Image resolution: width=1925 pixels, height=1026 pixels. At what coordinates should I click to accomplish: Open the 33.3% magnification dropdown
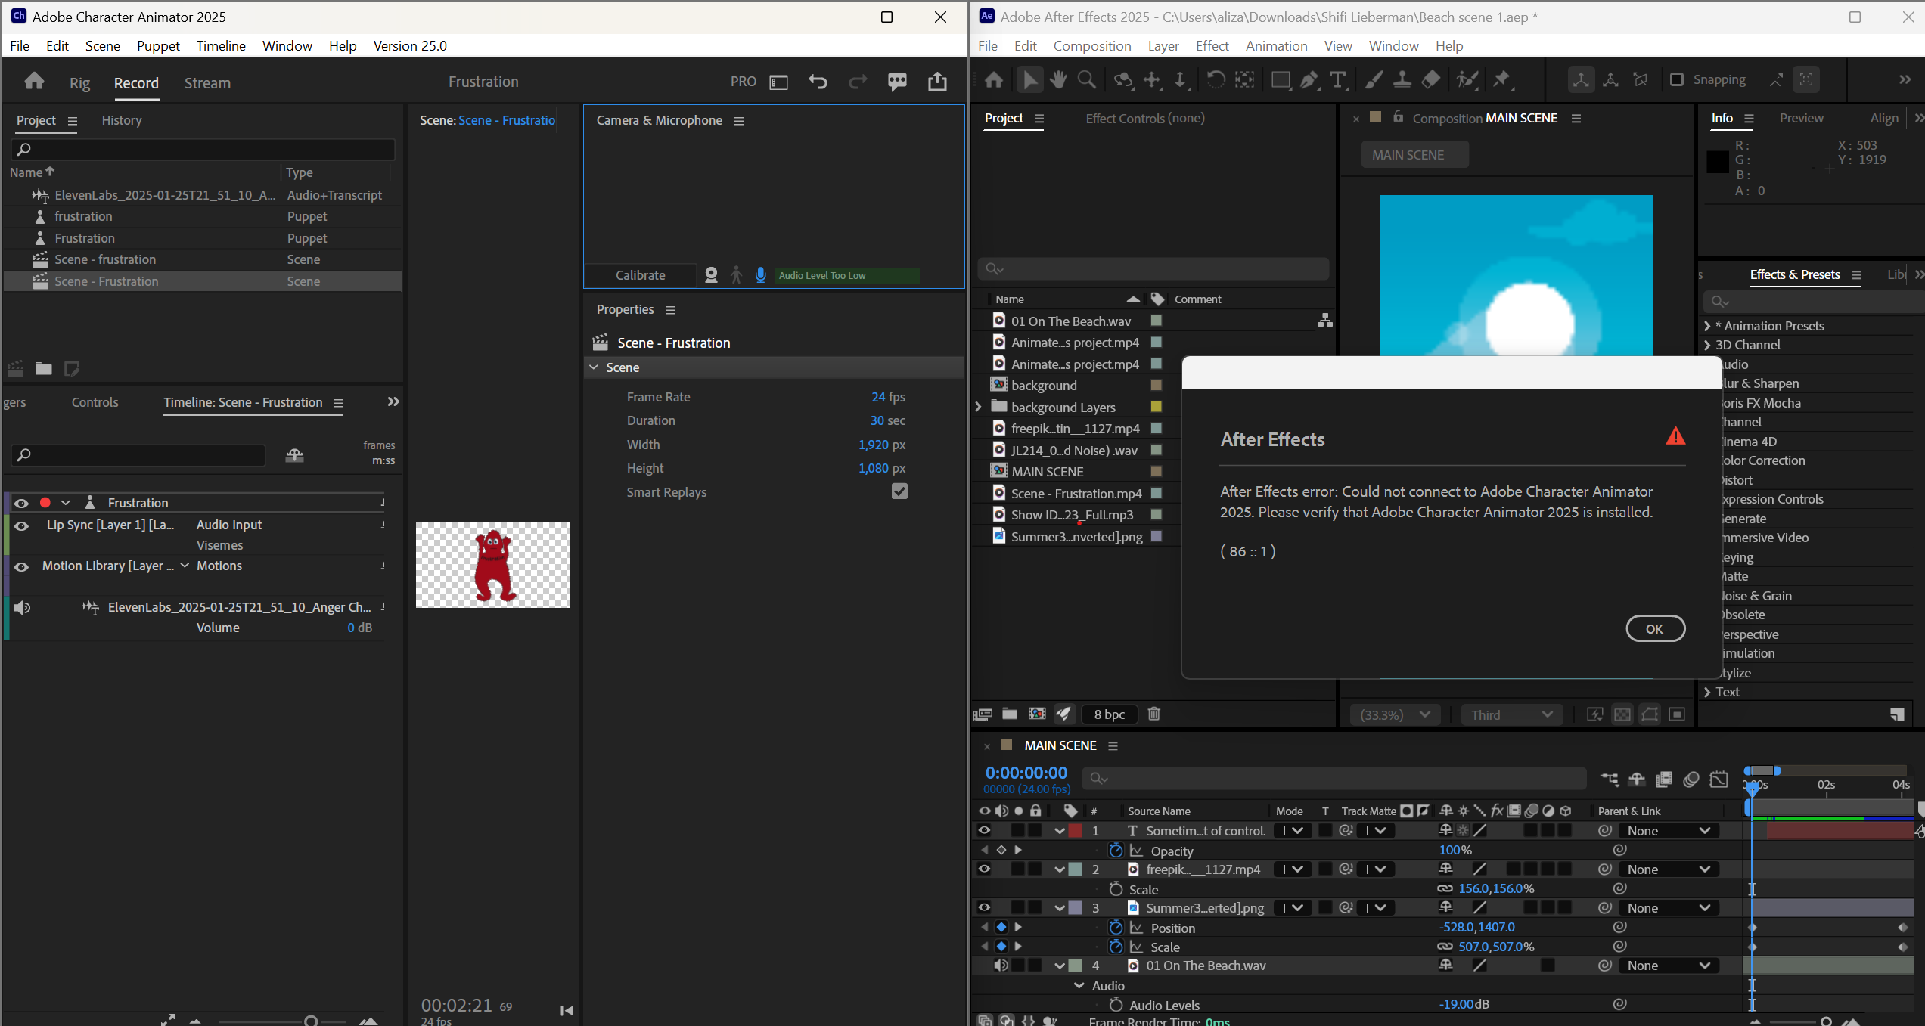1396,714
